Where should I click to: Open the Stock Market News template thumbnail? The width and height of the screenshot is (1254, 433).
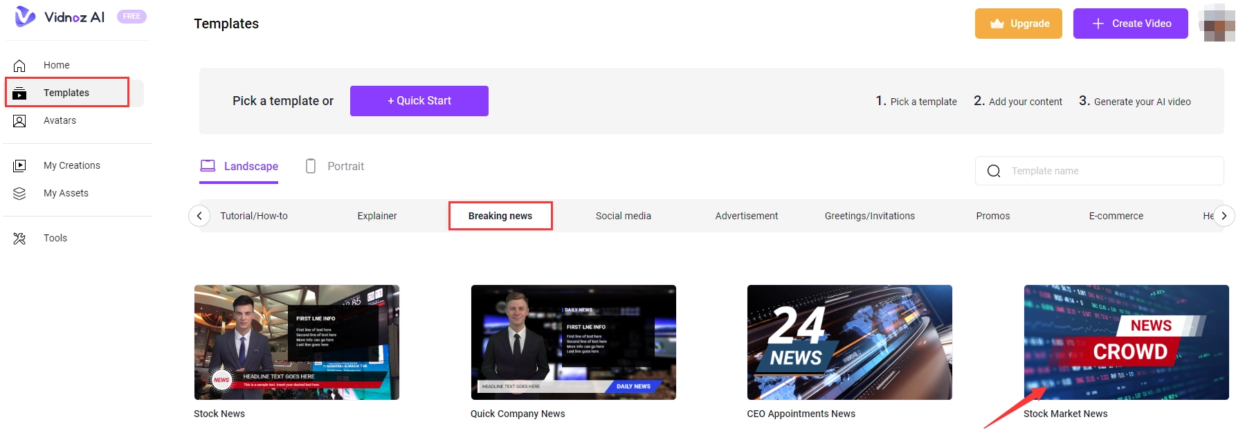pos(1126,342)
